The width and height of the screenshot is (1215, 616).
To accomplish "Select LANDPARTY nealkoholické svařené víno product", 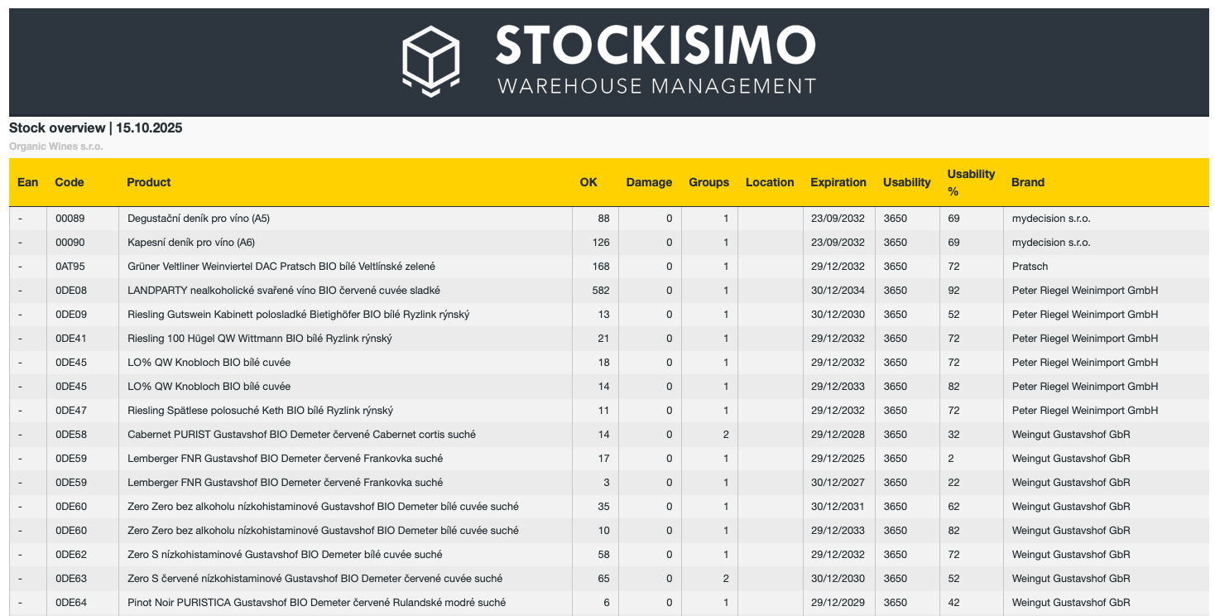I will (x=283, y=291).
